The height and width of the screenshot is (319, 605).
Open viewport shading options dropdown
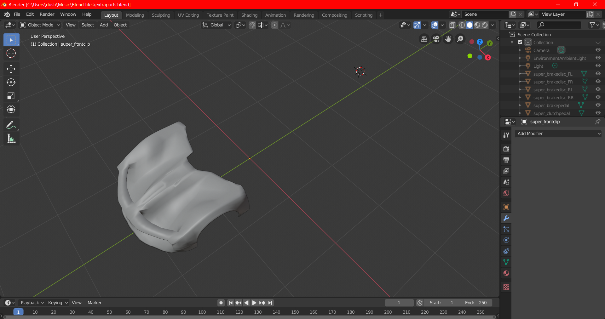point(492,25)
